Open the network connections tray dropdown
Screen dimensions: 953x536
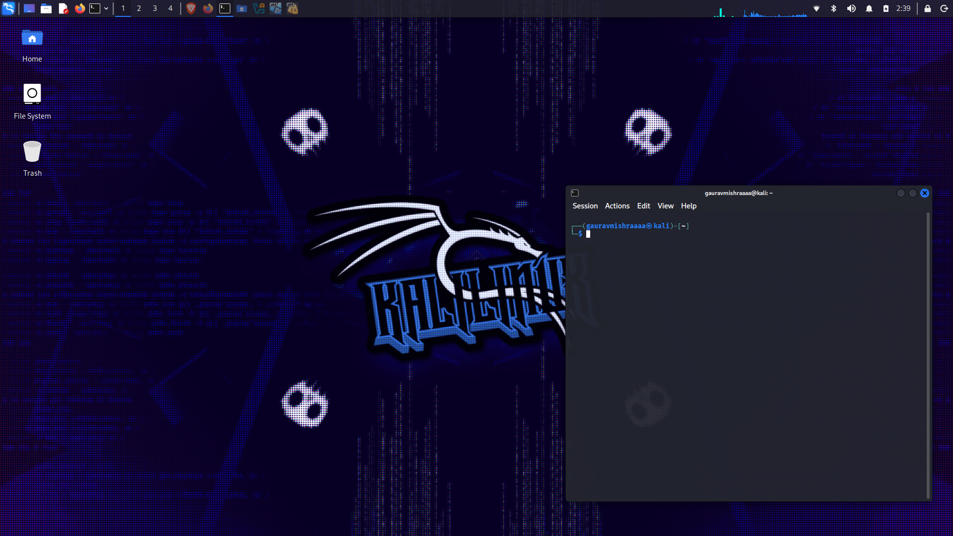tap(817, 8)
